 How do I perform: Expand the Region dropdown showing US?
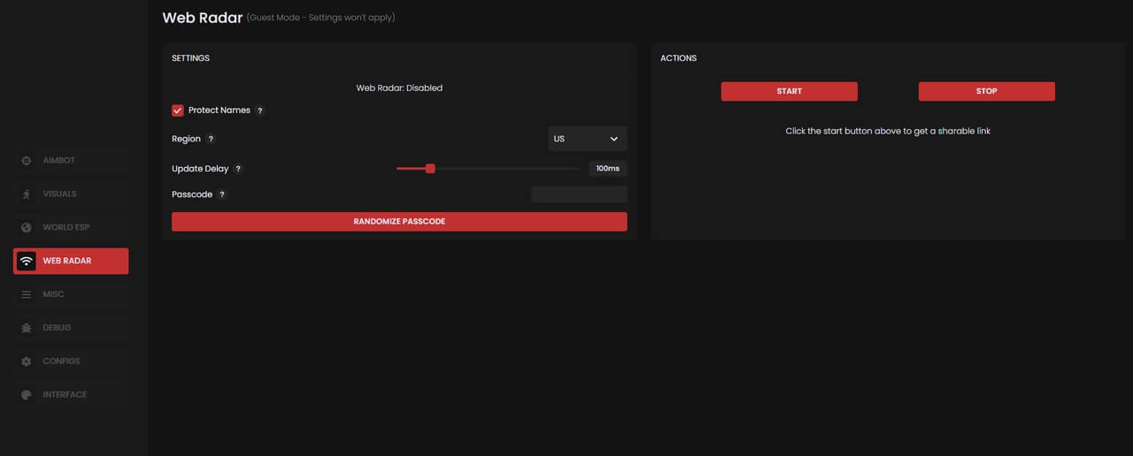click(x=587, y=139)
